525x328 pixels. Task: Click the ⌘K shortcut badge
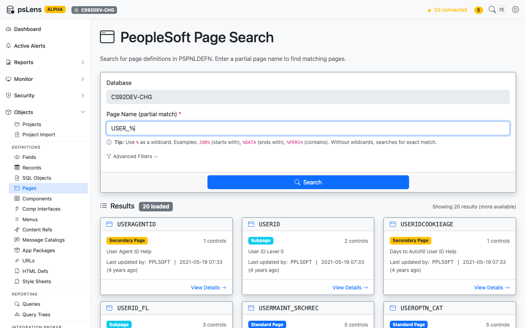click(x=502, y=9)
